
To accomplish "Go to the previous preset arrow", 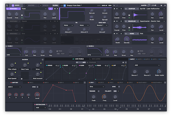I will click(x=61, y=5).
